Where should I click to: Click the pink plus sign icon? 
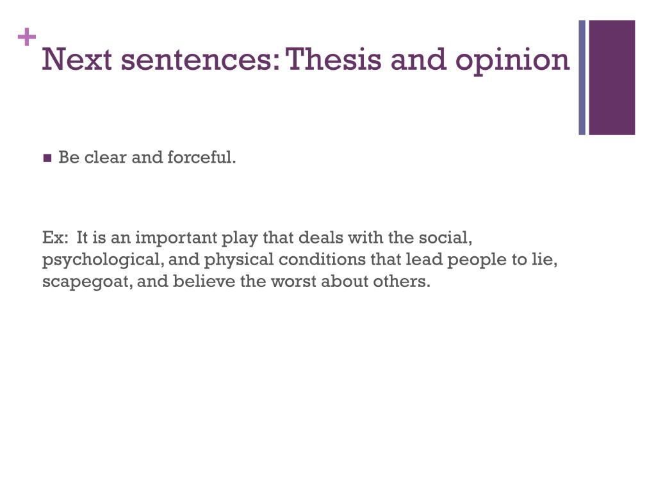(x=27, y=37)
